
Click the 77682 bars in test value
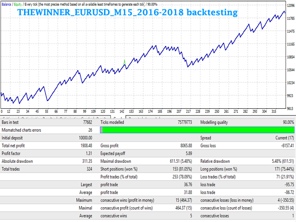pyautogui.click(x=87, y=122)
